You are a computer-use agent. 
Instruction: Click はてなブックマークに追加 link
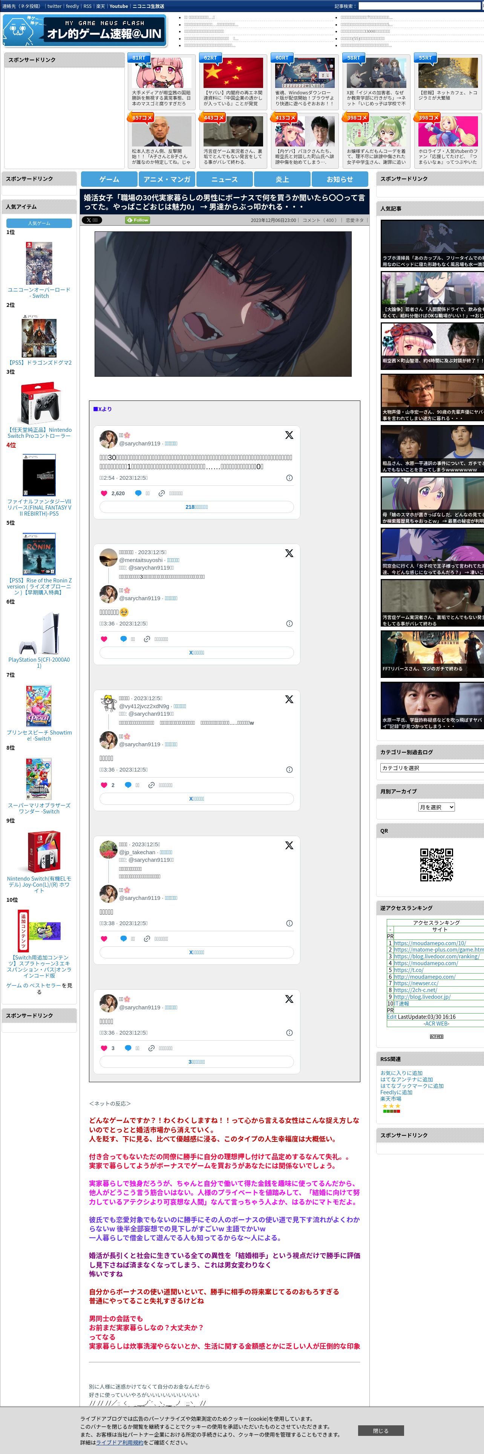[x=412, y=1086]
